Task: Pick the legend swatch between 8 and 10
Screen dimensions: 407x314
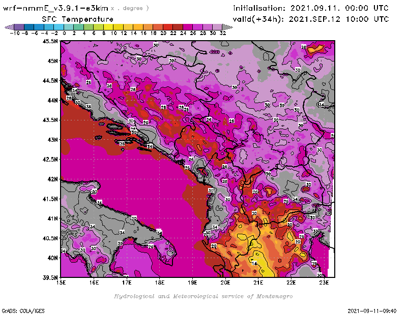Action: click(x=108, y=27)
